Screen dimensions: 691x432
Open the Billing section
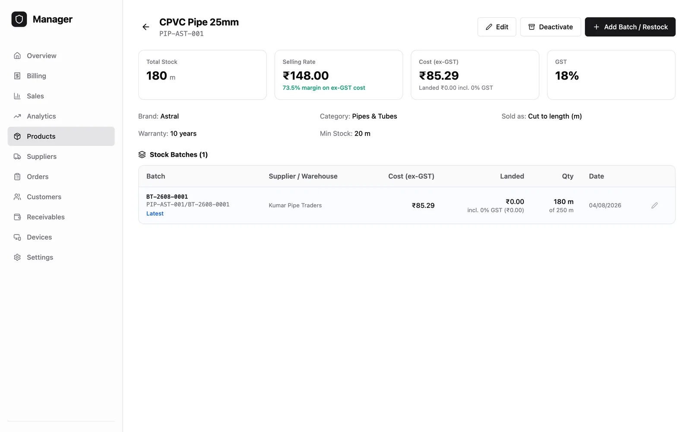tap(61, 76)
